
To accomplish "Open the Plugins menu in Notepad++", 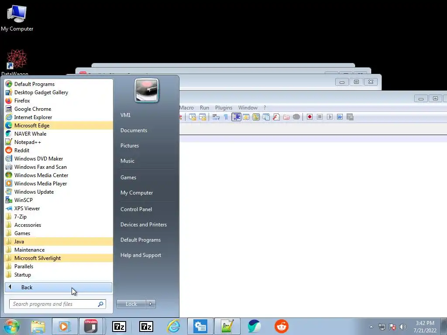I will [x=223, y=108].
